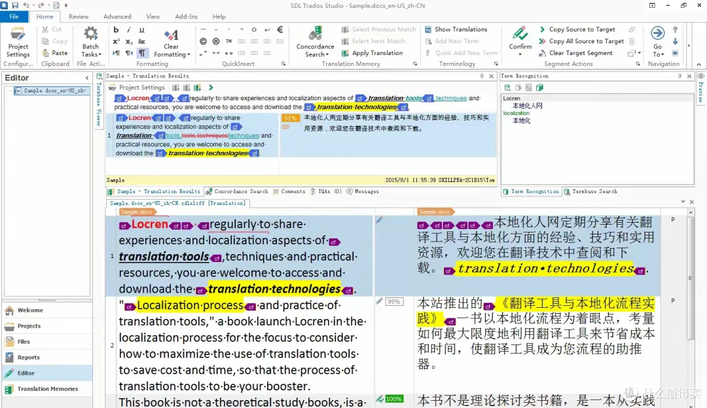Apply small caps formatting
The image size is (707, 408).
(141, 41)
